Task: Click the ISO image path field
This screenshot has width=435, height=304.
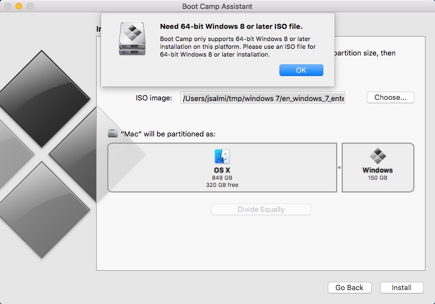Action: pyautogui.click(x=262, y=98)
